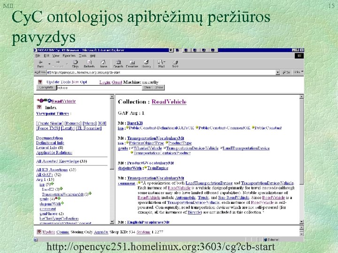
Task: Open the Help menu
Action: 92,56
